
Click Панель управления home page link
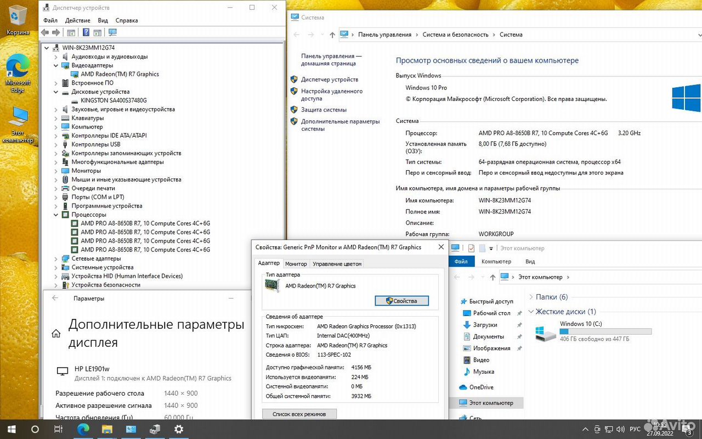pyautogui.click(x=331, y=60)
